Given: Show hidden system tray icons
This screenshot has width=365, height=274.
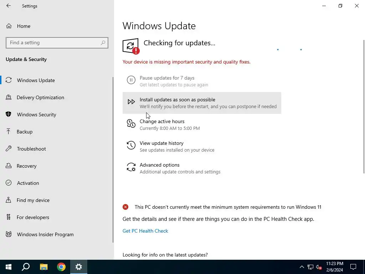Looking at the screenshot, I should 302,267.
